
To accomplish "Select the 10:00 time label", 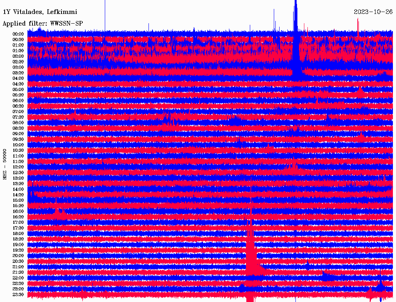I will tap(18, 145).
